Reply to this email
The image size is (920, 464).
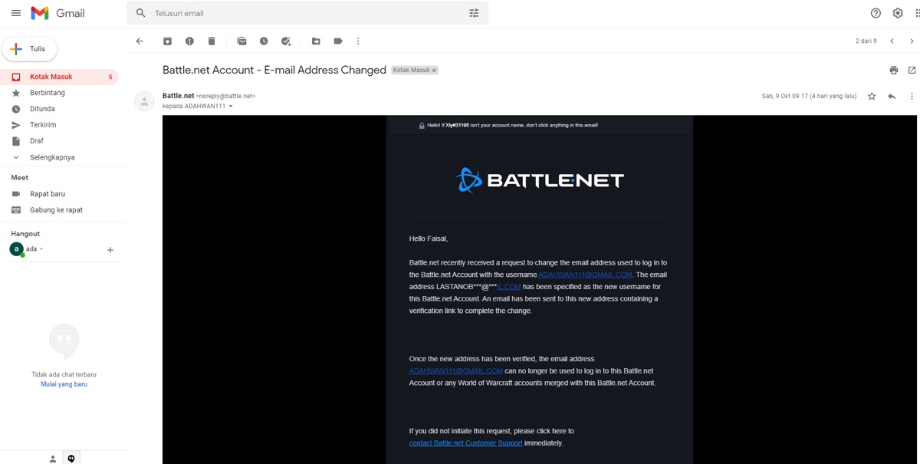[x=892, y=97]
